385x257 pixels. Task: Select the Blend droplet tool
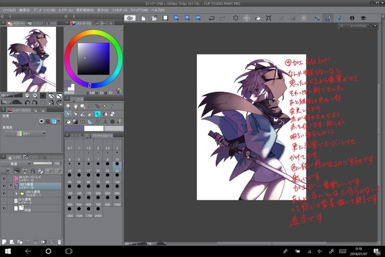coord(105,114)
